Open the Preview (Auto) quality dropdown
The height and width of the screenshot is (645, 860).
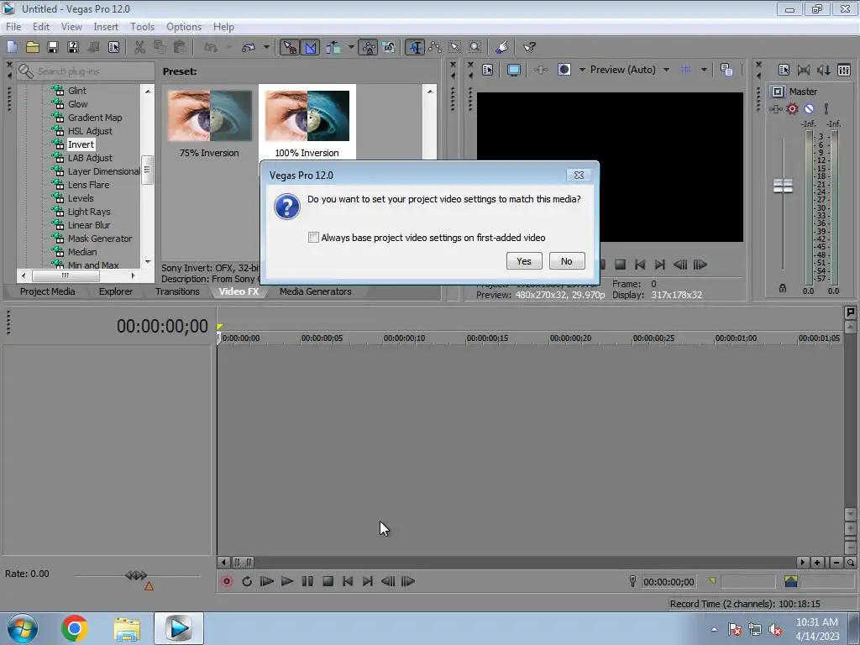click(x=629, y=70)
